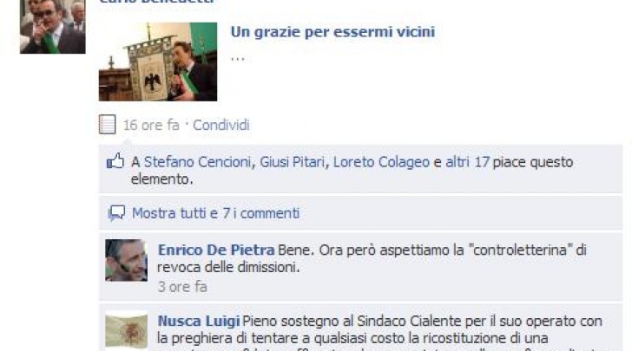Click the Condividi share link
This screenshot has height=351, width=632.
click(x=221, y=125)
